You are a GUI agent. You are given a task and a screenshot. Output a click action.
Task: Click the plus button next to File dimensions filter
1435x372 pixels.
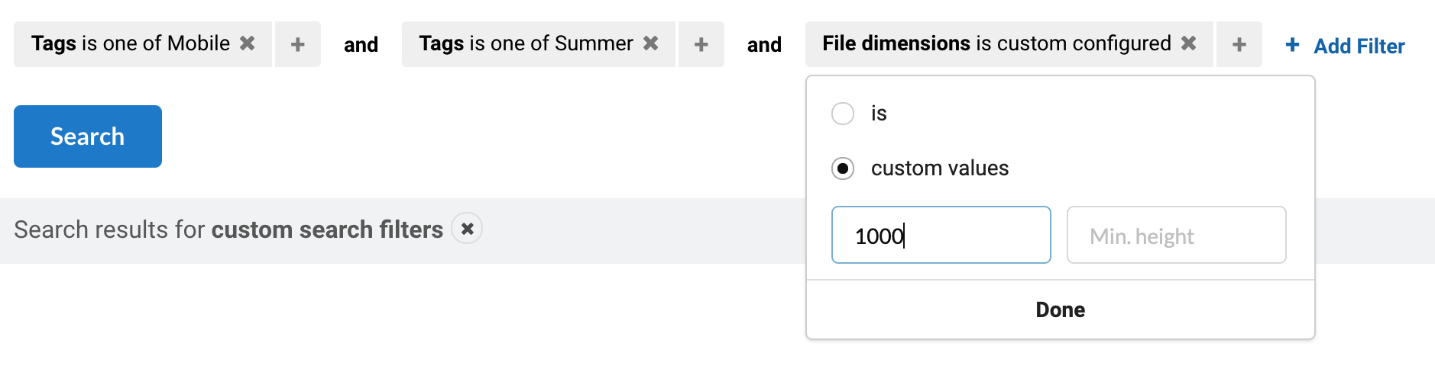1239,44
